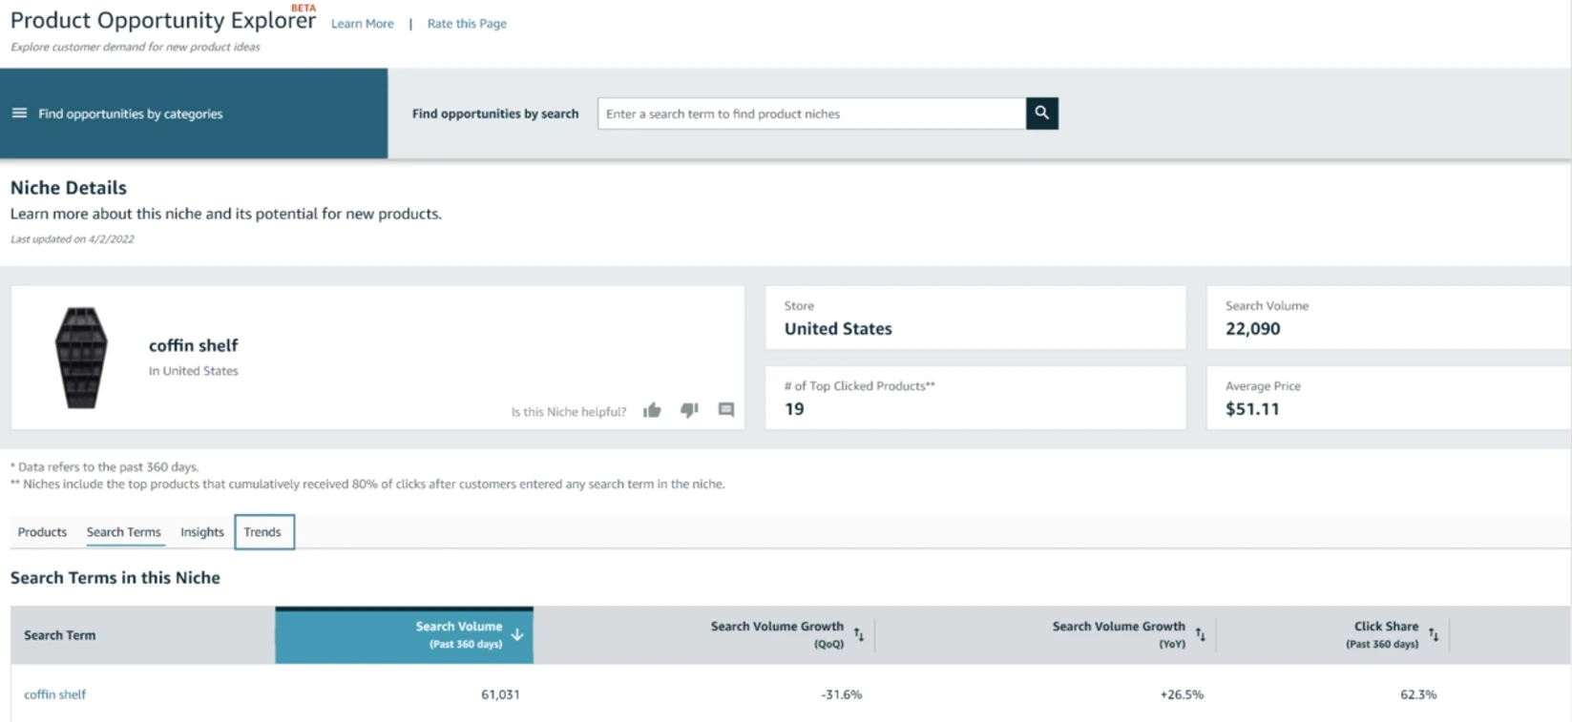Image resolution: width=1572 pixels, height=722 pixels.
Task: Click the coffin shelf product thumbnail
Action: pyautogui.click(x=81, y=358)
